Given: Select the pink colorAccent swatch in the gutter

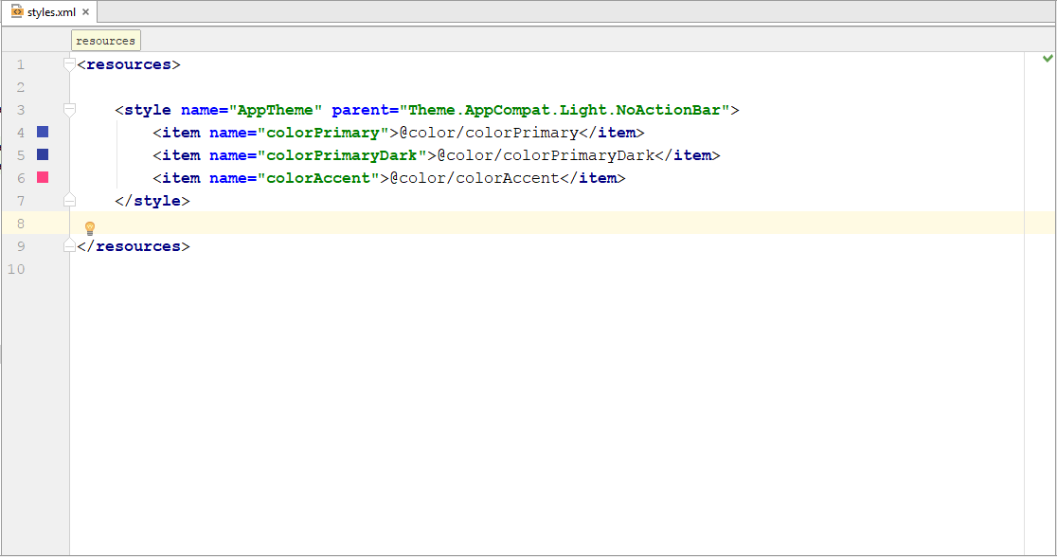Looking at the screenshot, I should pos(42,177).
